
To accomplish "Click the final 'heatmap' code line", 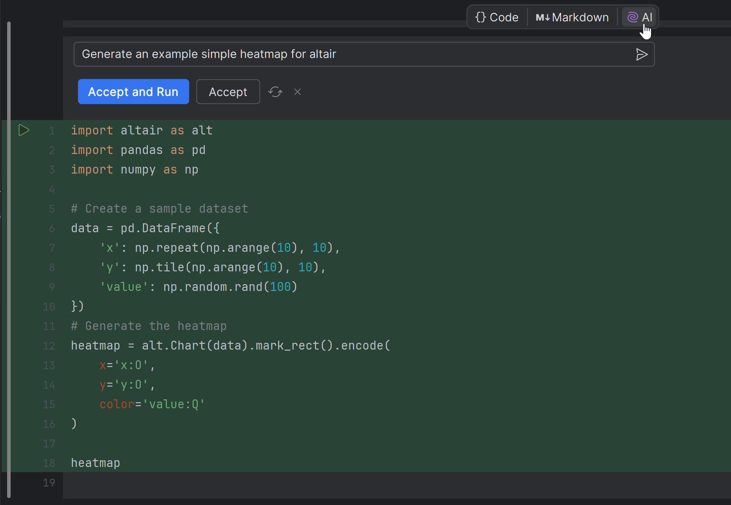I will tap(96, 463).
